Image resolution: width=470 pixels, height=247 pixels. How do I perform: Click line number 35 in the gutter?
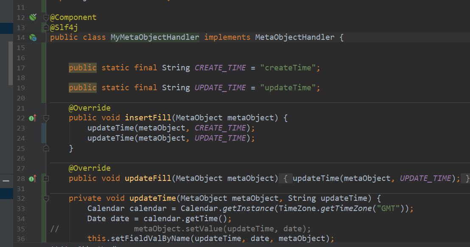[21, 229]
